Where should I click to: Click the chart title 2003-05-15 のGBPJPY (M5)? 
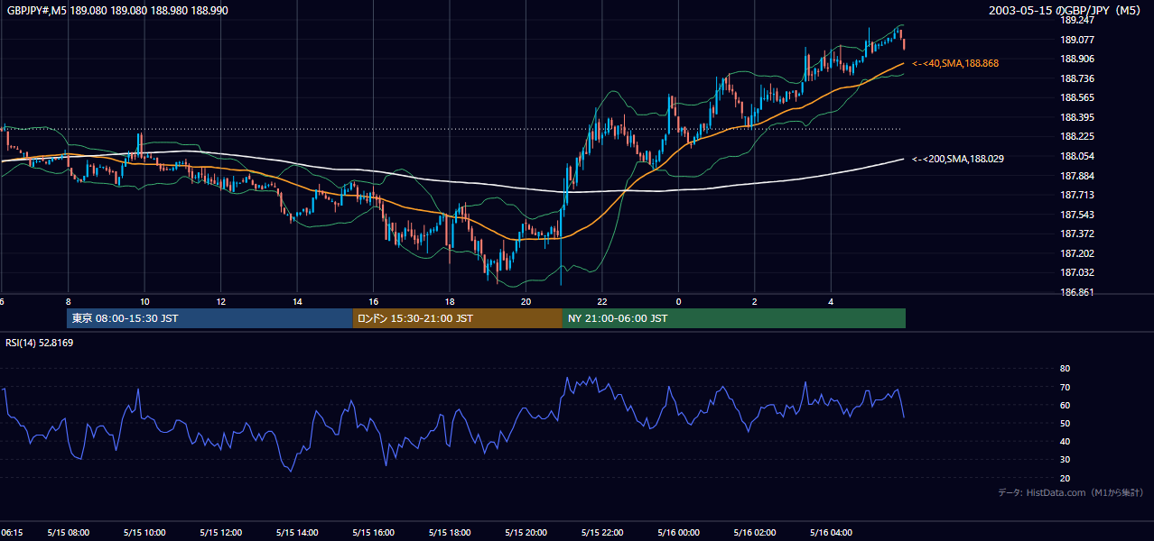(1066, 10)
